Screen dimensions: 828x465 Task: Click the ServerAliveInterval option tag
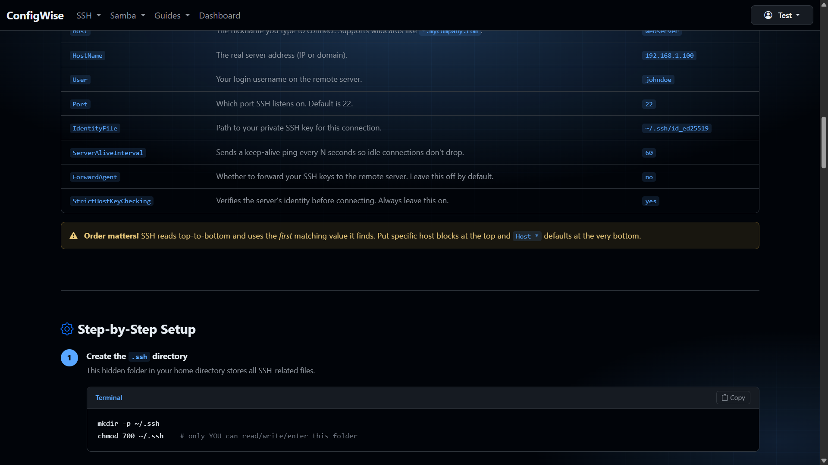108,153
